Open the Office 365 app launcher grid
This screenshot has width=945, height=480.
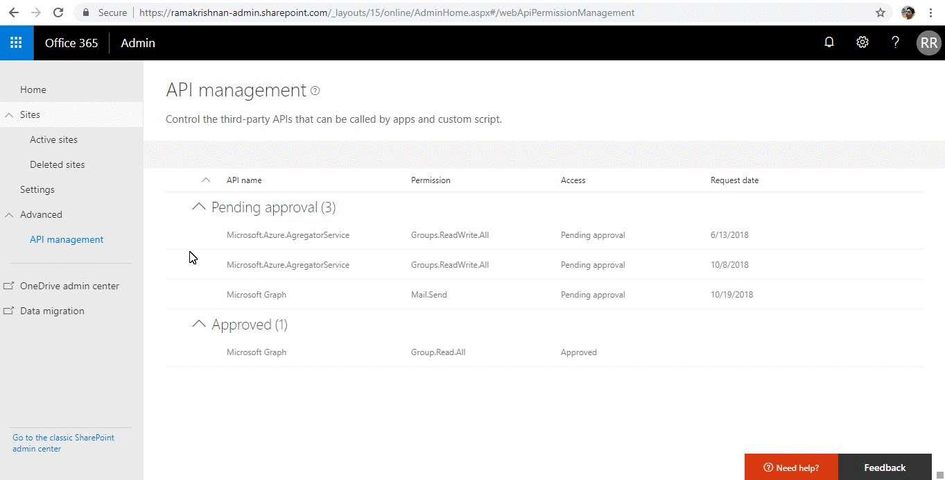click(x=17, y=43)
